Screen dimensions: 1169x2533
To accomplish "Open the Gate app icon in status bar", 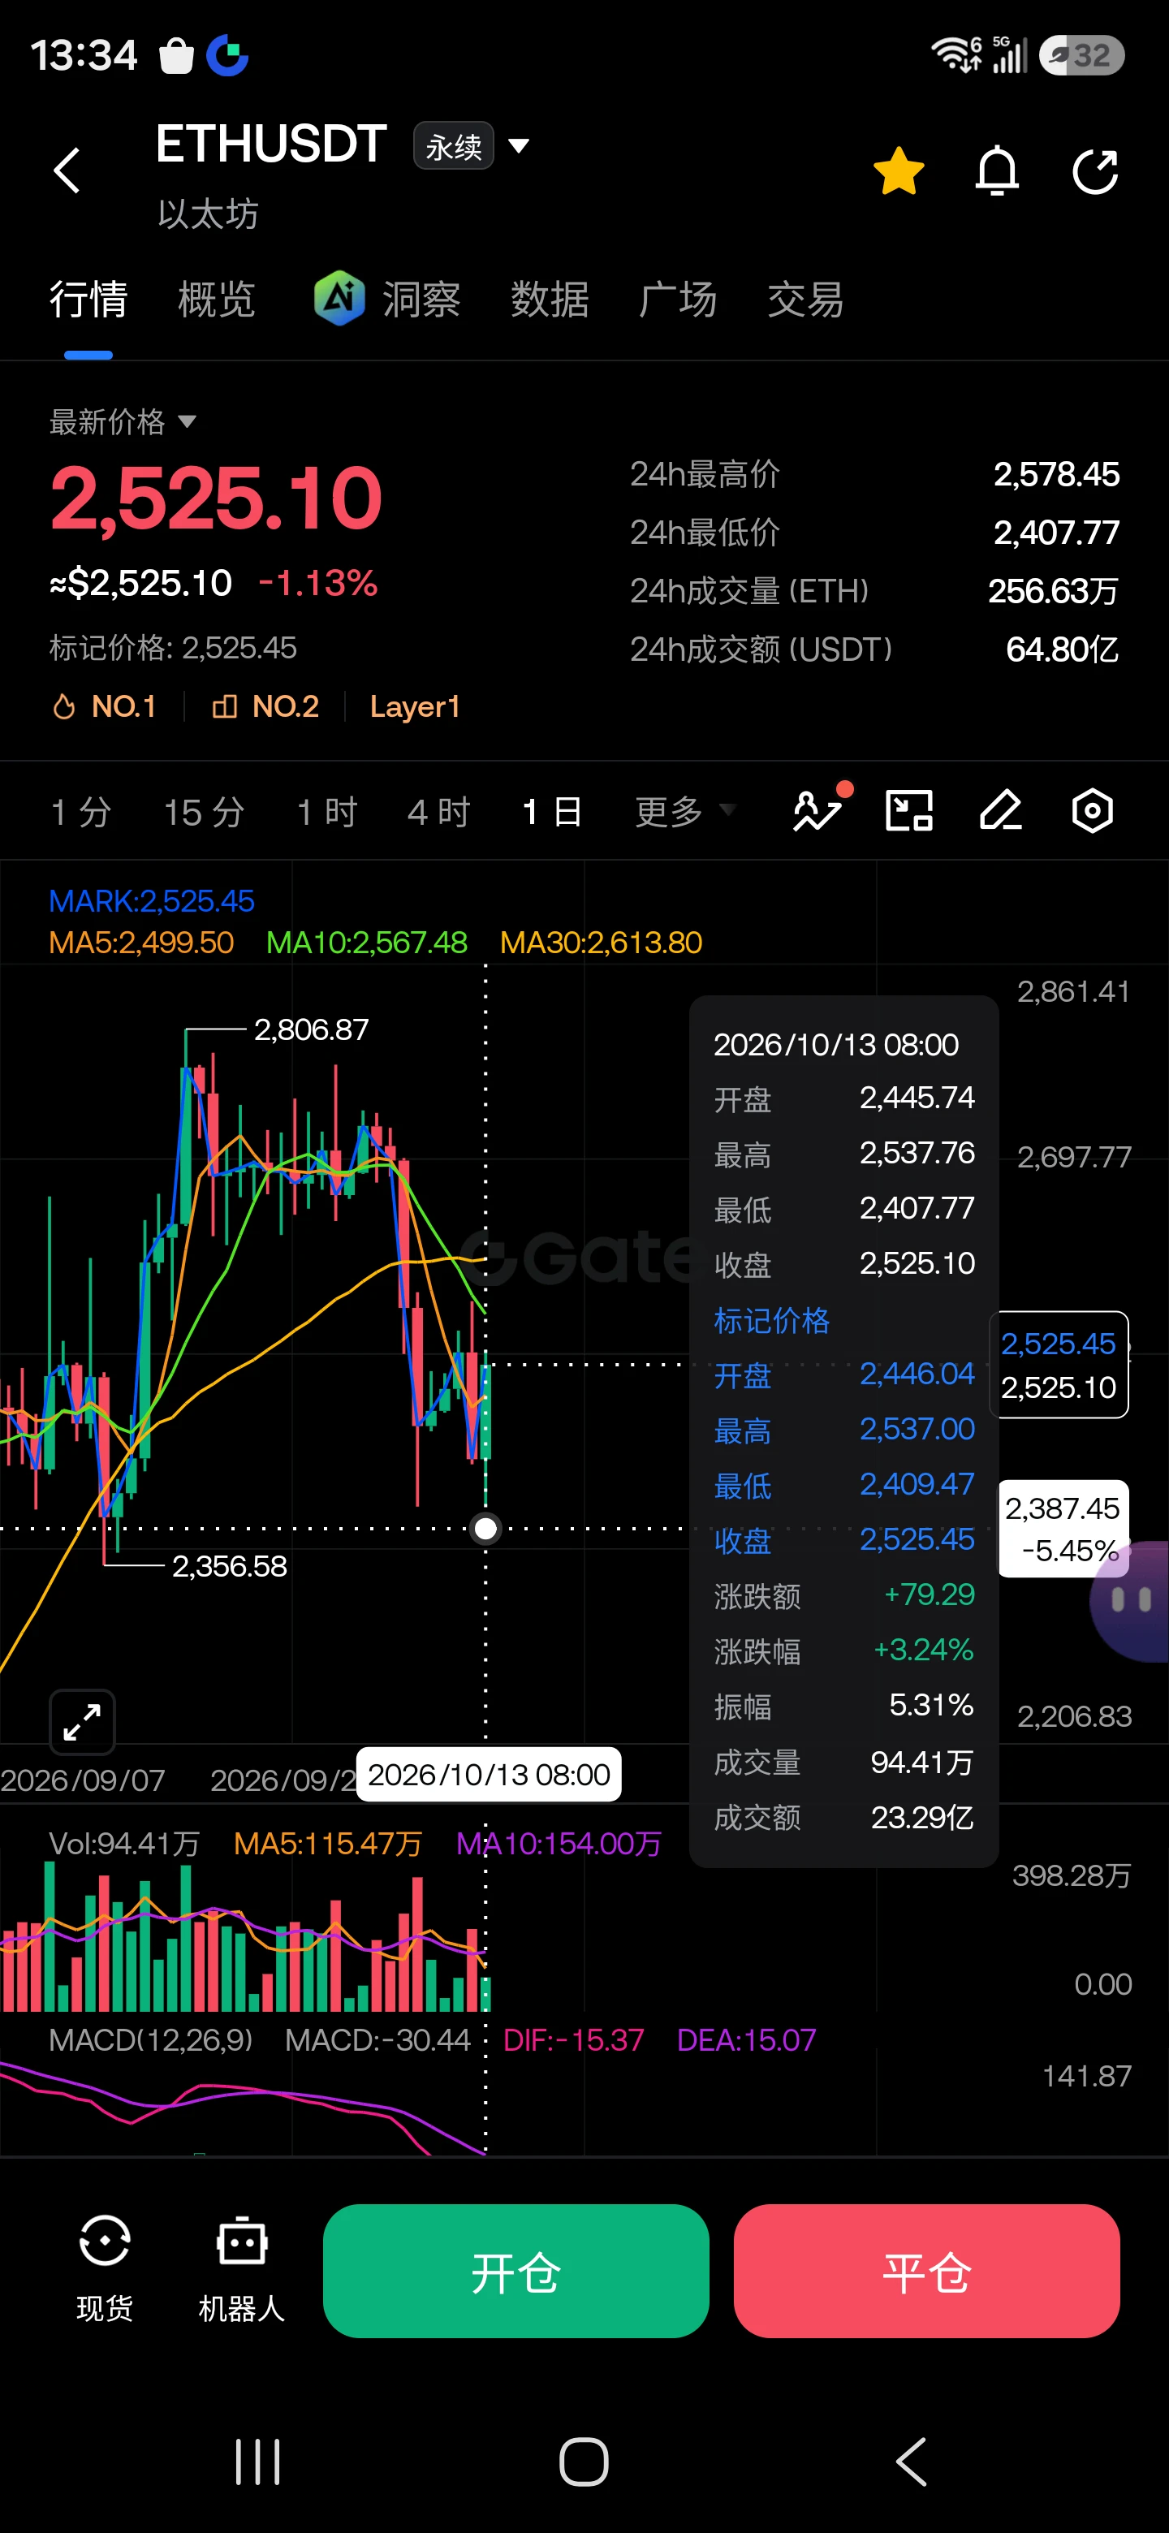I will (x=227, y=55).
